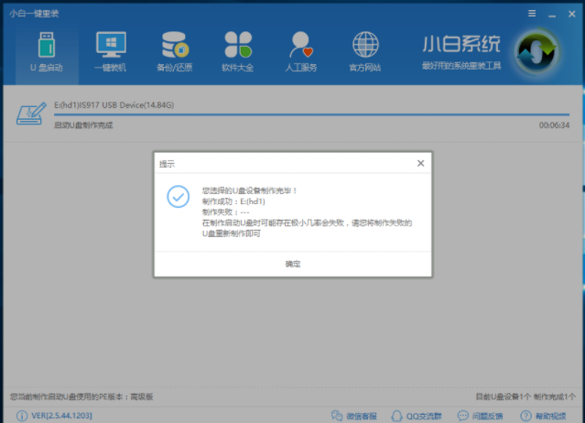
Task: Open 问题反馈 feedback link
Action: (484, 416)
